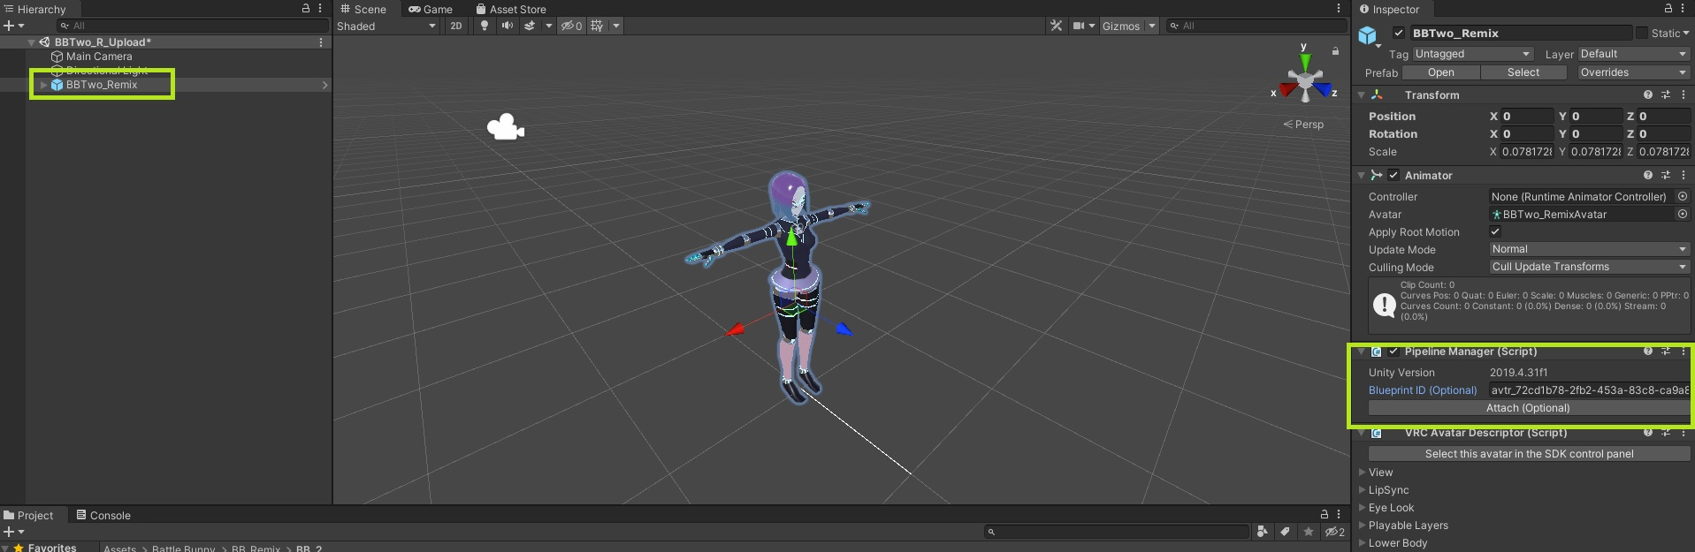Viewport: 1695px width, 552px height.
Task: Select camera gizmo in Scene view
Action: [x=506, y=127]
